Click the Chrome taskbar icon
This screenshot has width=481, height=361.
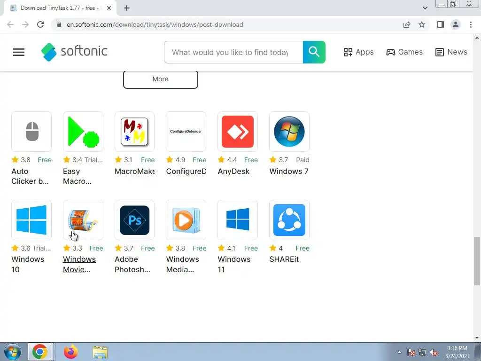pos(40,352)
